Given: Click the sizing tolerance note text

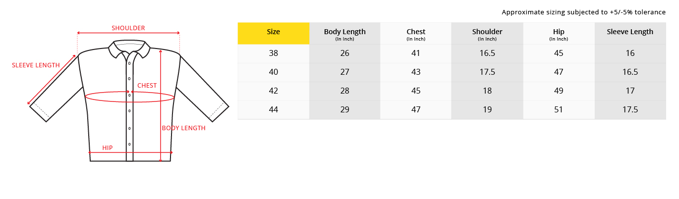Looking at the screenshot, I should click(x=583, y=12).
